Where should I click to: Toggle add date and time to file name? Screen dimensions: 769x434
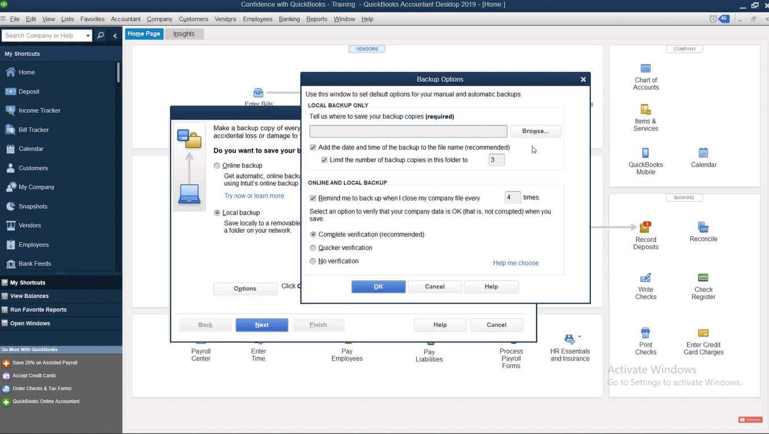313,147
